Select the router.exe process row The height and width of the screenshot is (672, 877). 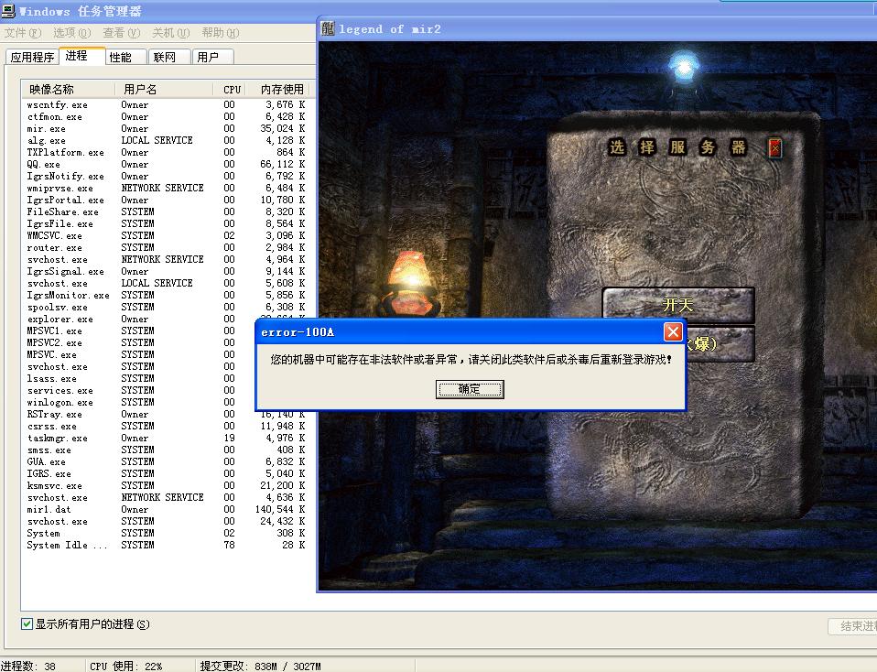coord(166,247)
